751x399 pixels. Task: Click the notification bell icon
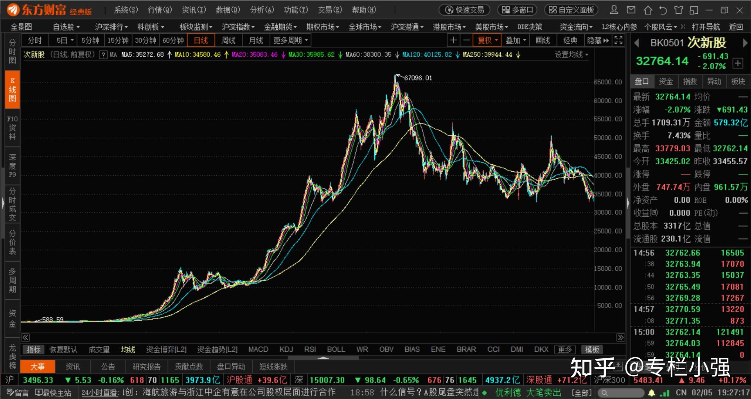pos(652,393)
